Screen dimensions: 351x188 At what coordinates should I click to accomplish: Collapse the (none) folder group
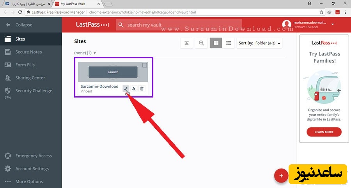click(95, 53)
